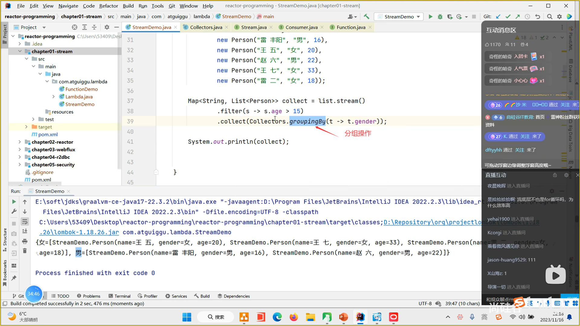The width and height of the screenshot is (580, 326).
Task: Toggle soft-wrap in Run console
Action: (x=25, y=222)
